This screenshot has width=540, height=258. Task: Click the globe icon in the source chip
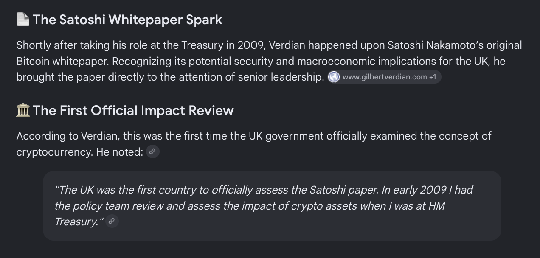tap(334, 77)
